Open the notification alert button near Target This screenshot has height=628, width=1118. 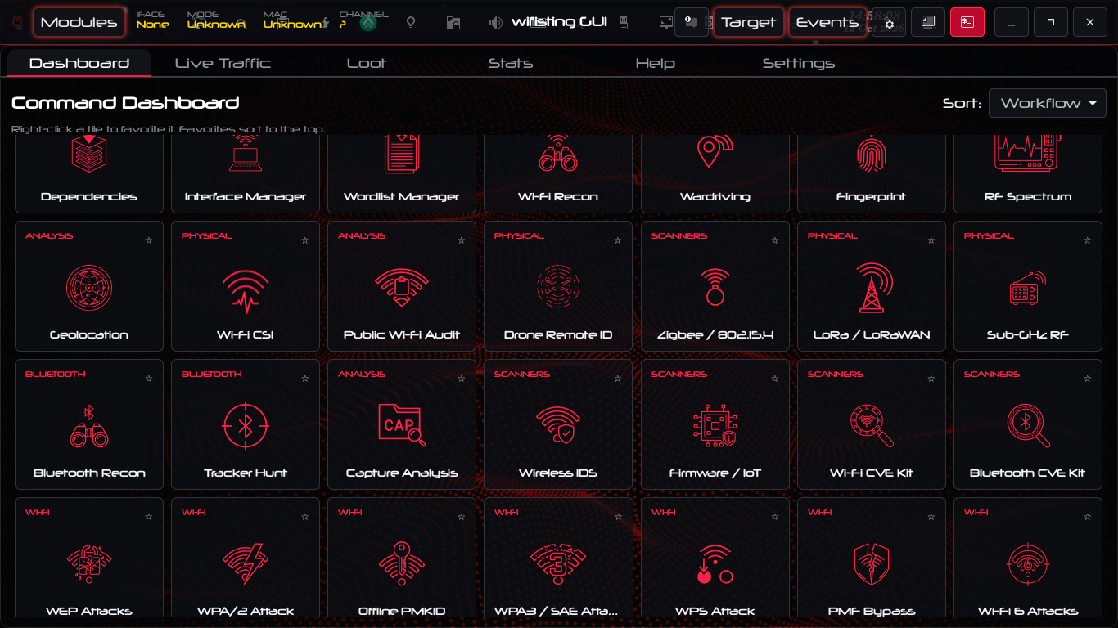692,23
